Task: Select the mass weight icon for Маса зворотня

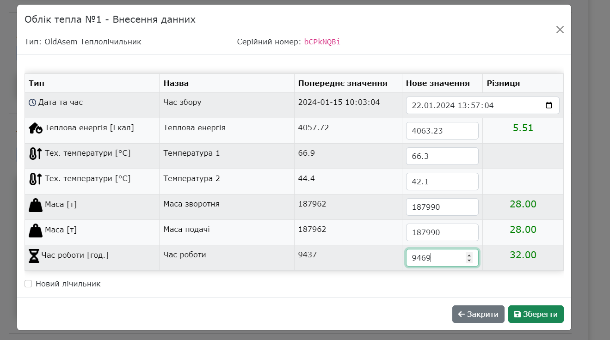Action: [35, 204]
